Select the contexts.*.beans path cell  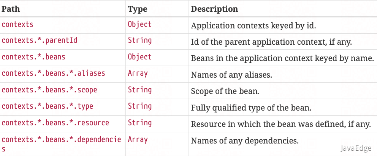[x=33, y=57]
